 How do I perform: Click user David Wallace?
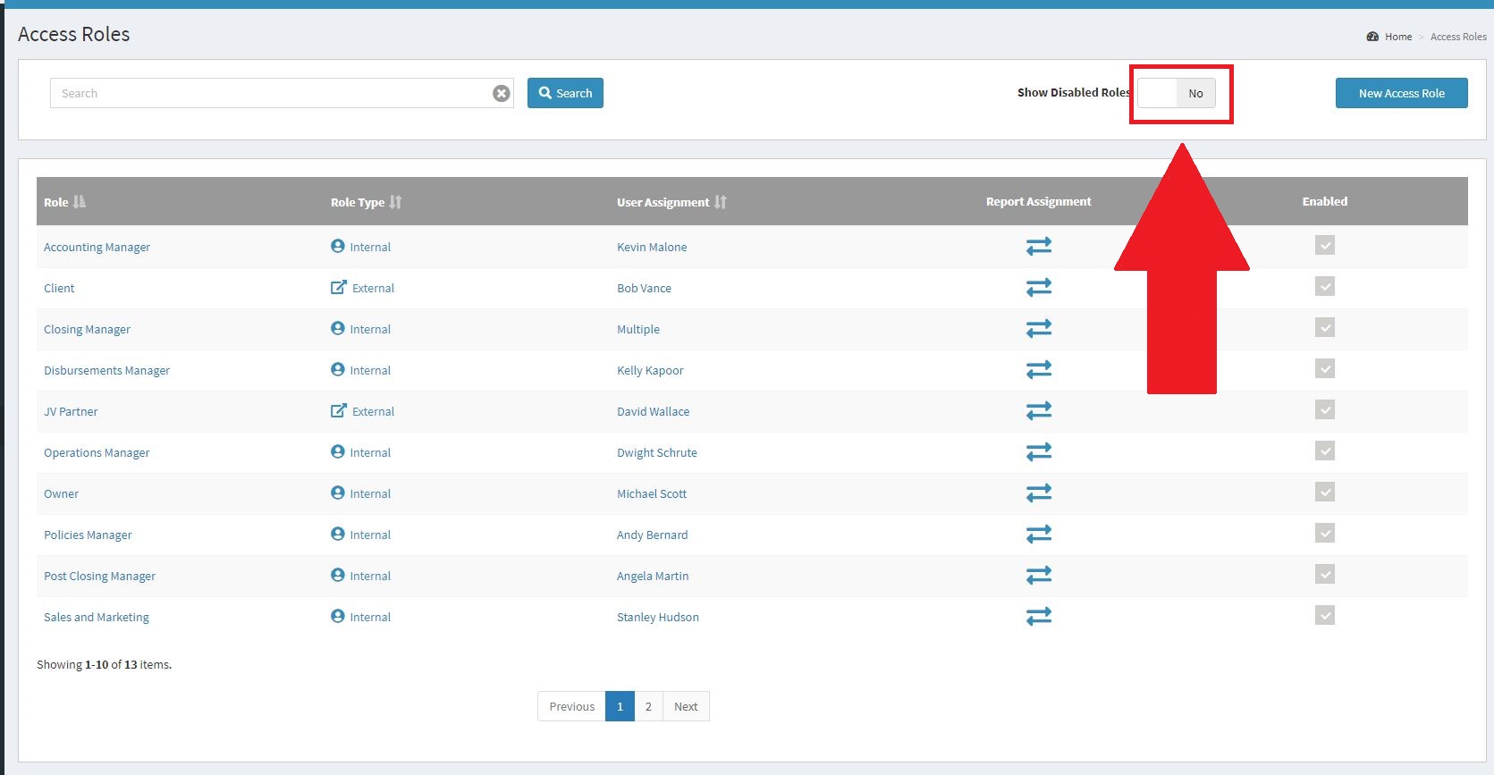653,411
